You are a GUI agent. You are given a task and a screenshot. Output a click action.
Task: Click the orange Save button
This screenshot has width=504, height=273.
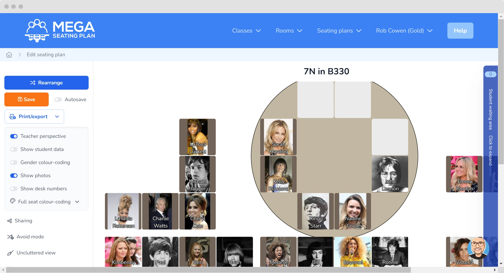point(26,99)
